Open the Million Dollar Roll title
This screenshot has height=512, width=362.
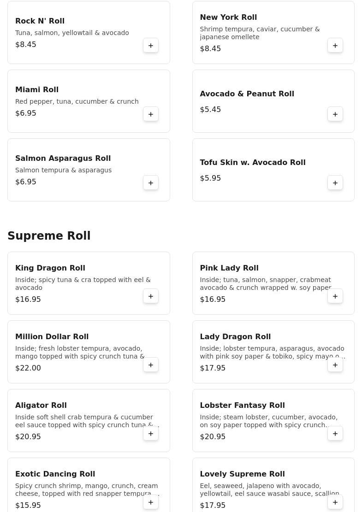click(52, 337)
